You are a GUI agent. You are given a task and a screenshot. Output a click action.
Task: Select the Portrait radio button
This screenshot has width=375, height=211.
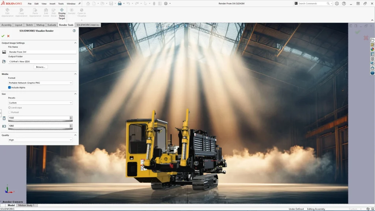(x=10, y=112)
